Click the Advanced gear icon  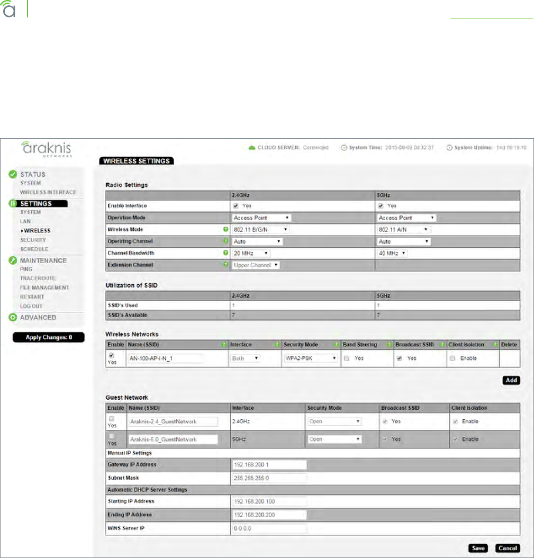(x=13, y=317)
